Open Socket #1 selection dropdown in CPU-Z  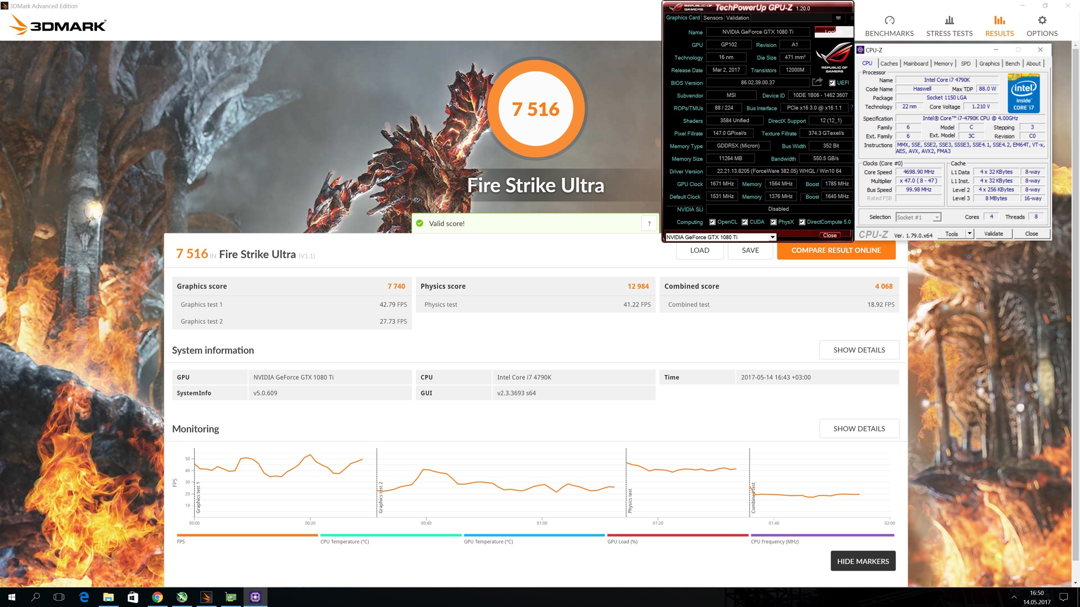[x=918, y=217]
